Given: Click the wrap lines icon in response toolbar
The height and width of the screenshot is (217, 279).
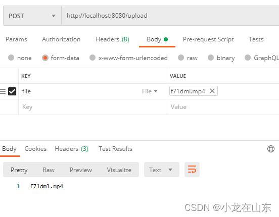Looking at the screenshot, I should coord(192,170).
